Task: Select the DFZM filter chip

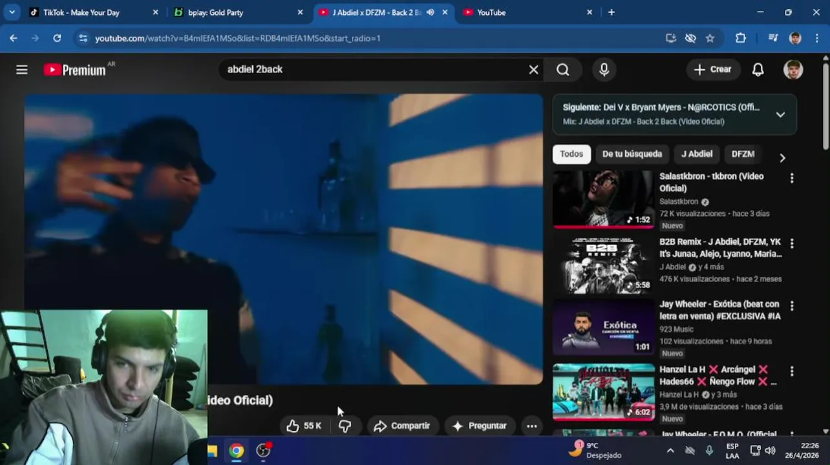Action: tap(743, 154)
